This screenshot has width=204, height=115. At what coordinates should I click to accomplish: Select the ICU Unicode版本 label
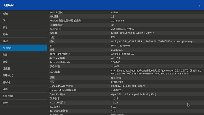coord(59,111)
